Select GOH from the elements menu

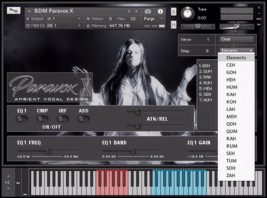[x=236, y=72]
